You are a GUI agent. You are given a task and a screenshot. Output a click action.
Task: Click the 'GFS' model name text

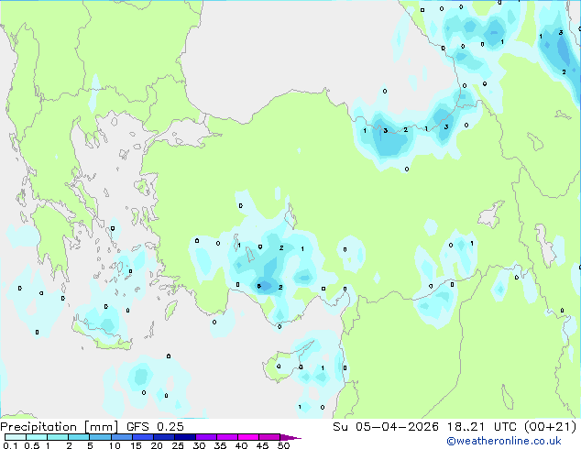pos(137,427)
